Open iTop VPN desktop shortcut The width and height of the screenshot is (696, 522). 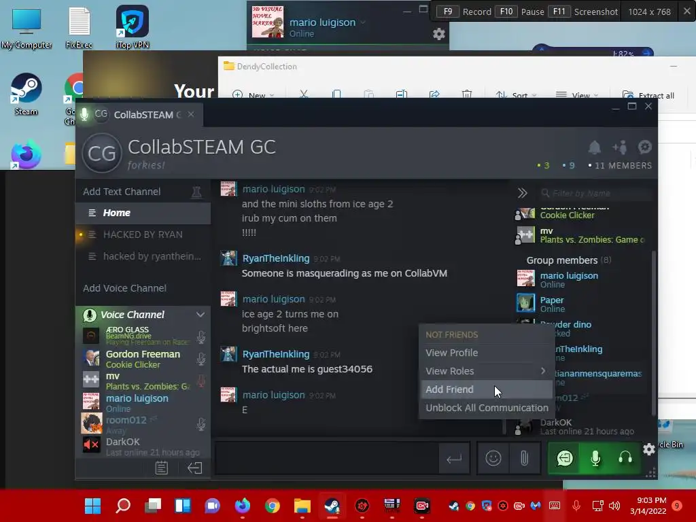tap(133, 27)
